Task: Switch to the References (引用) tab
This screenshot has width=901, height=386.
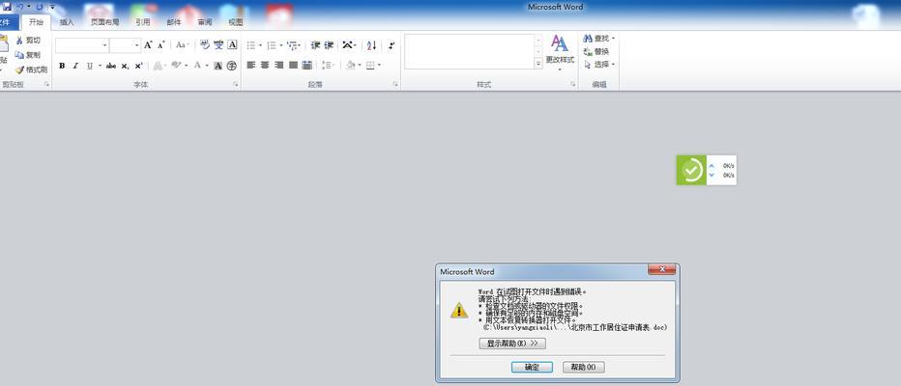Action: [x=142, y=22]
